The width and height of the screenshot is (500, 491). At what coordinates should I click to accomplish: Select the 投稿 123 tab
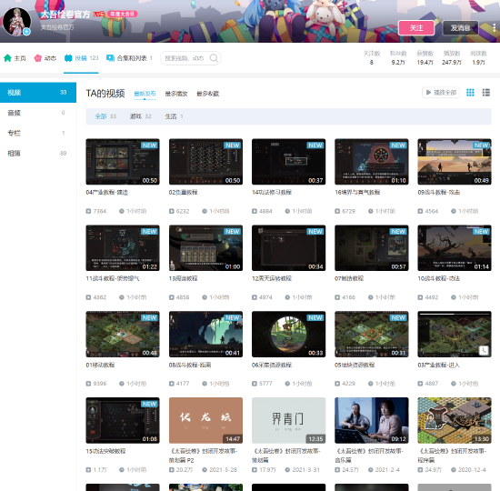coord(81,58)
